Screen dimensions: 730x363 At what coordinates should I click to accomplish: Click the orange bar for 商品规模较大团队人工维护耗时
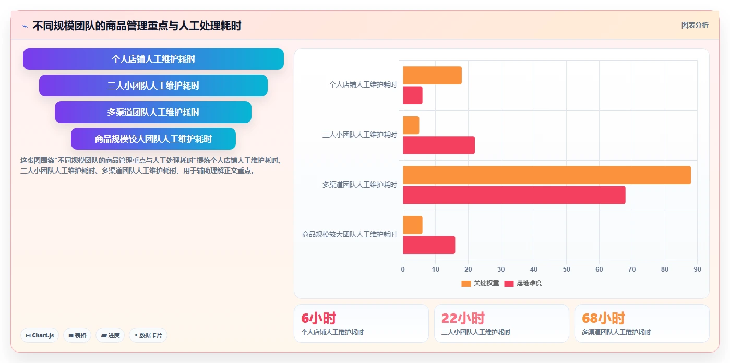pyautogui.click(x=412, y=225)
